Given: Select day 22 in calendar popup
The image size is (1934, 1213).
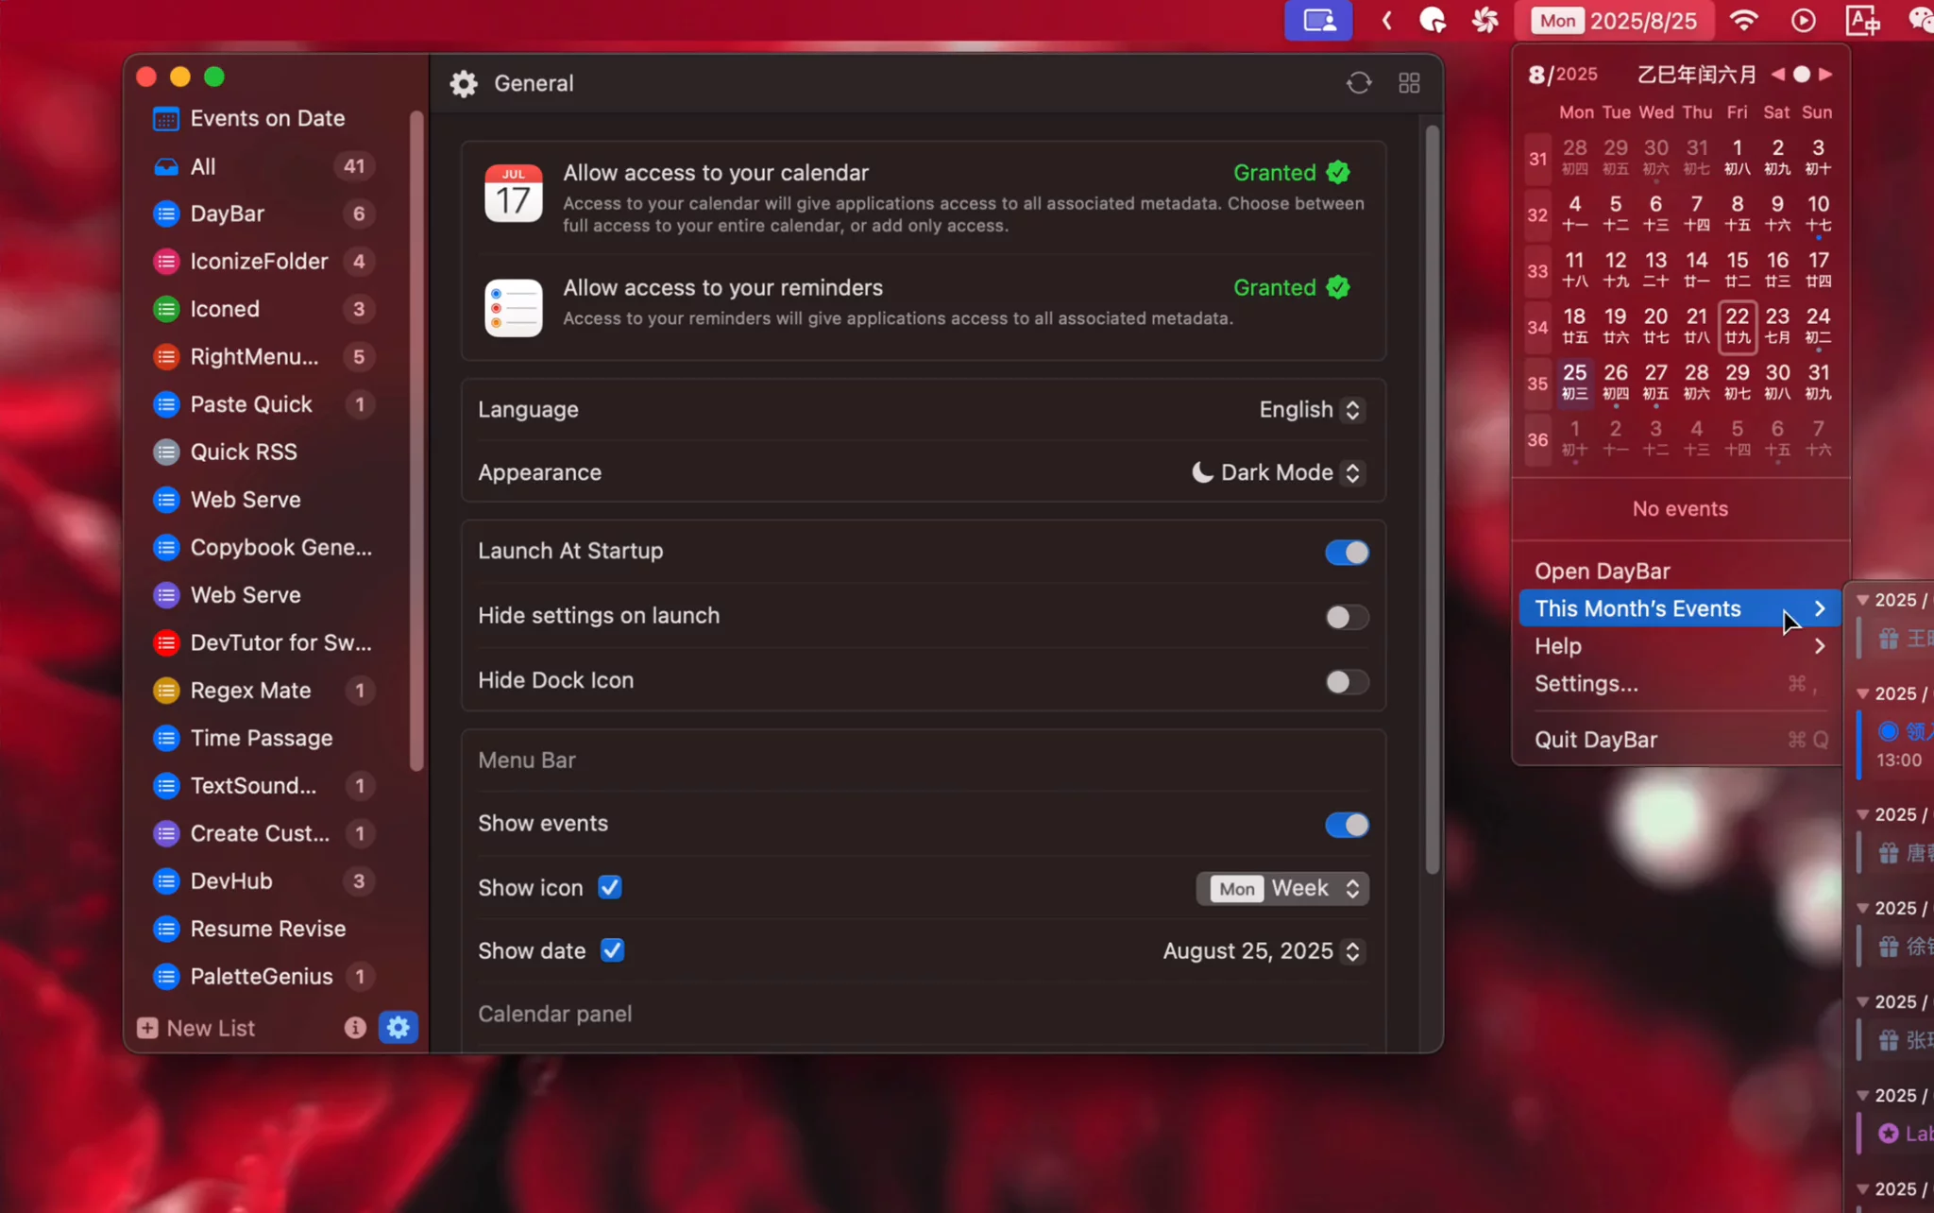Looking at the screenshot, I should pyautogui.click(x=1738, y=326).
